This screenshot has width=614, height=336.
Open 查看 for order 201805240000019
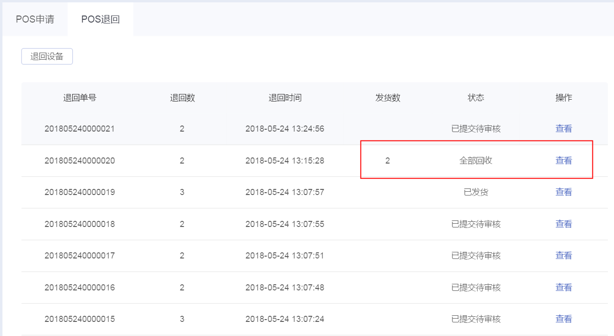click(x=564, y=192)
